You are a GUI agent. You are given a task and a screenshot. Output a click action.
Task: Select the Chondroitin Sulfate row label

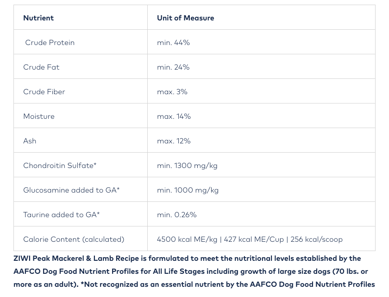click(x=60, y=166)
